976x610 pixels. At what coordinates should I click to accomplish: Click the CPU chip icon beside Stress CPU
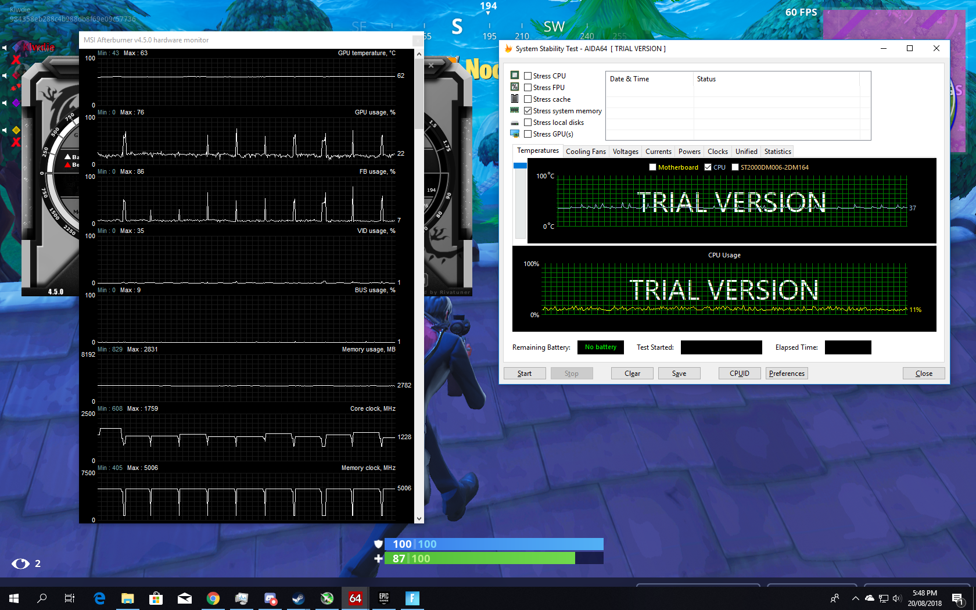click(x=515, y=75)
